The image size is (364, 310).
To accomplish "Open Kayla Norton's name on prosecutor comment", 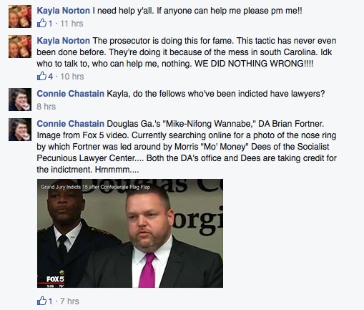I will pyautogui.click(x=64, y=41).
